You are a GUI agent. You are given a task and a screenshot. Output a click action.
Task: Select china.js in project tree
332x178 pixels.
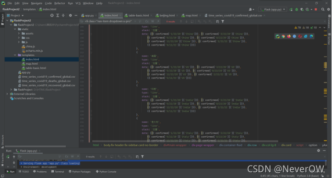pos(30,47)
